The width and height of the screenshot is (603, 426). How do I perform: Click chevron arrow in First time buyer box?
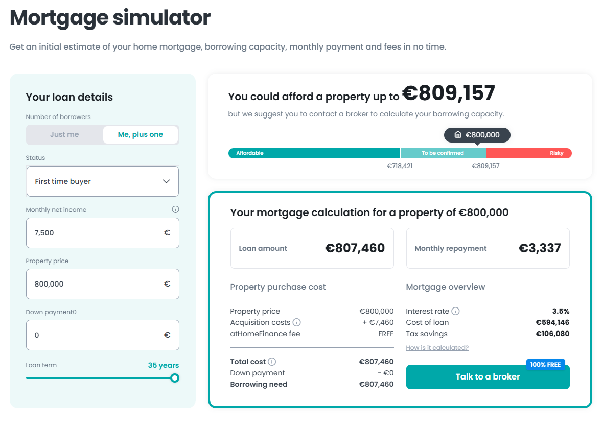[166, 181]
